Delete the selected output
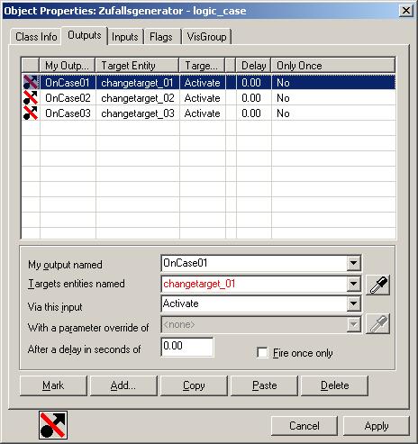This screenshot has height=444, width=418. (x=334, y=385)
